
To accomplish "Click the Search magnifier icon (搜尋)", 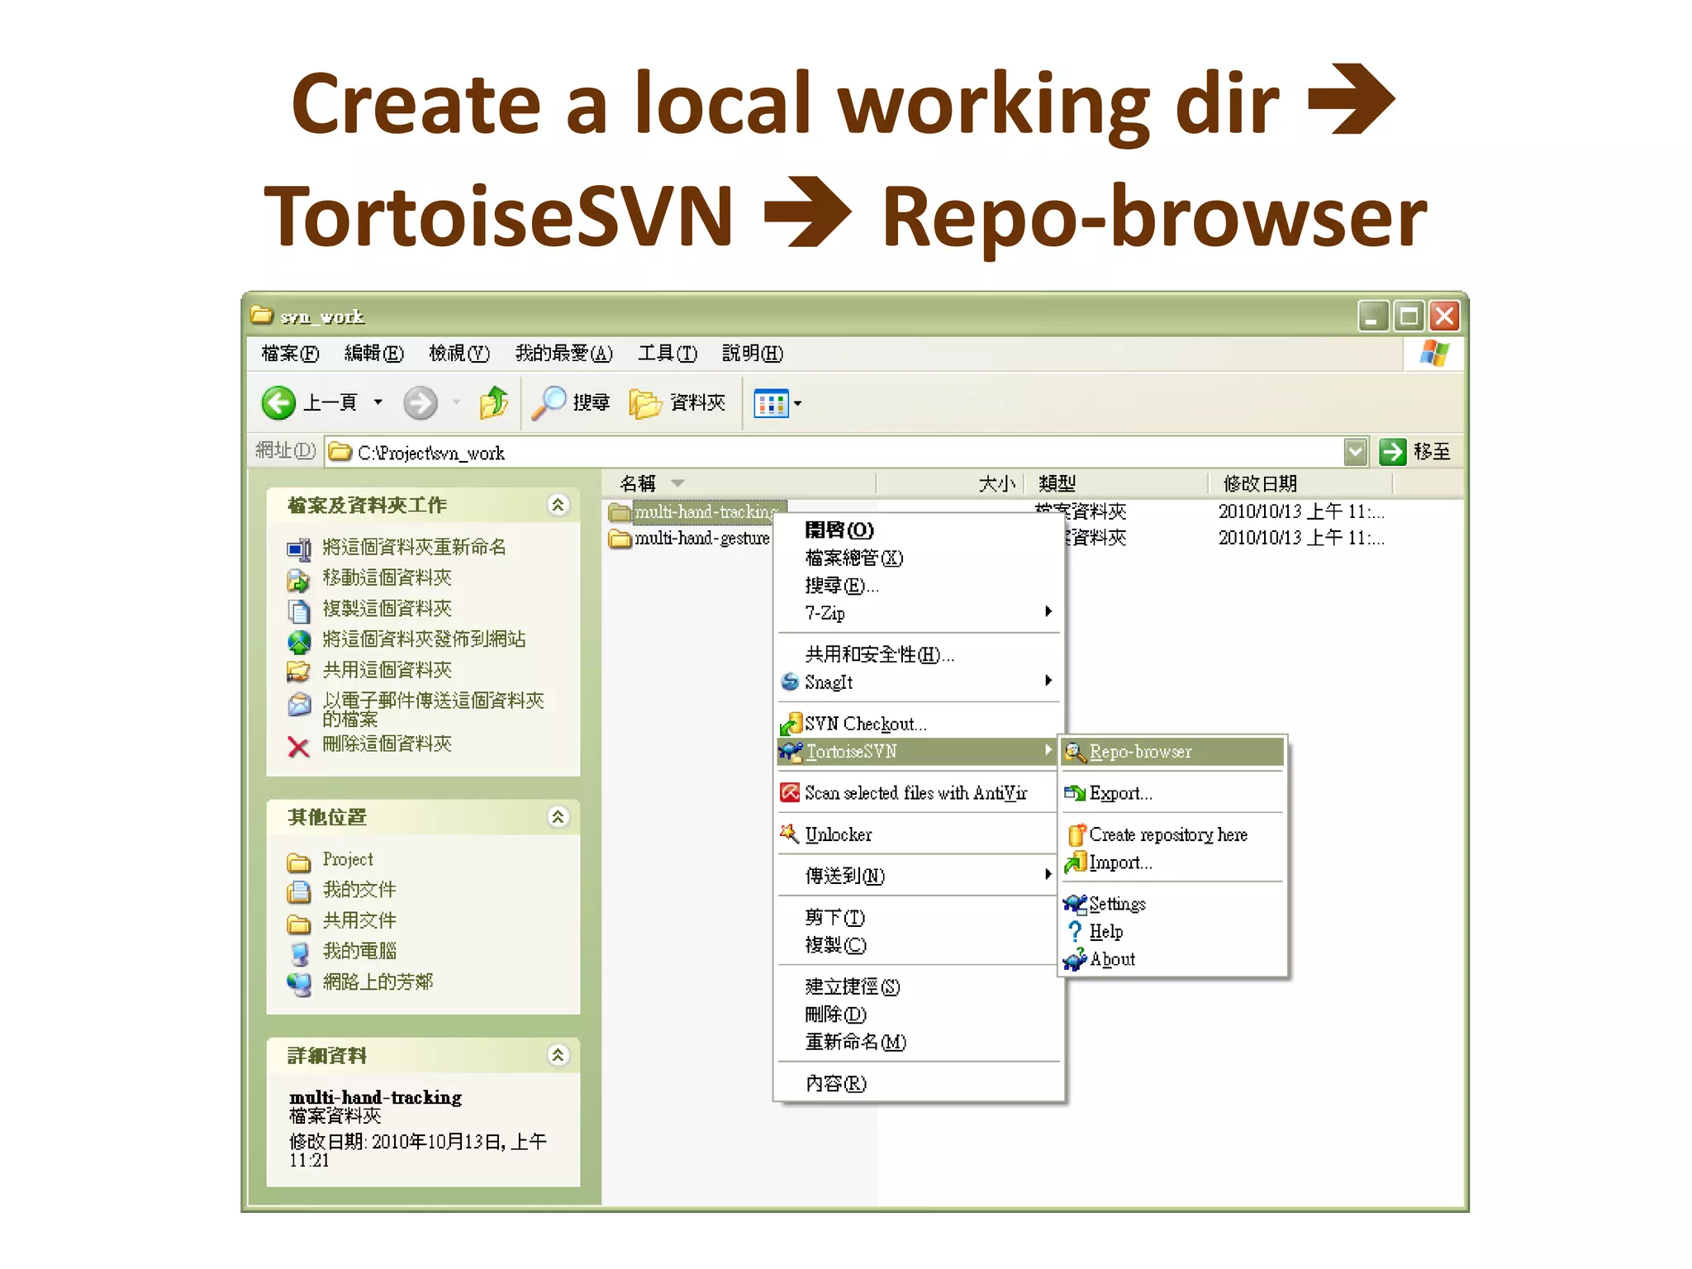I will (548, 403).
